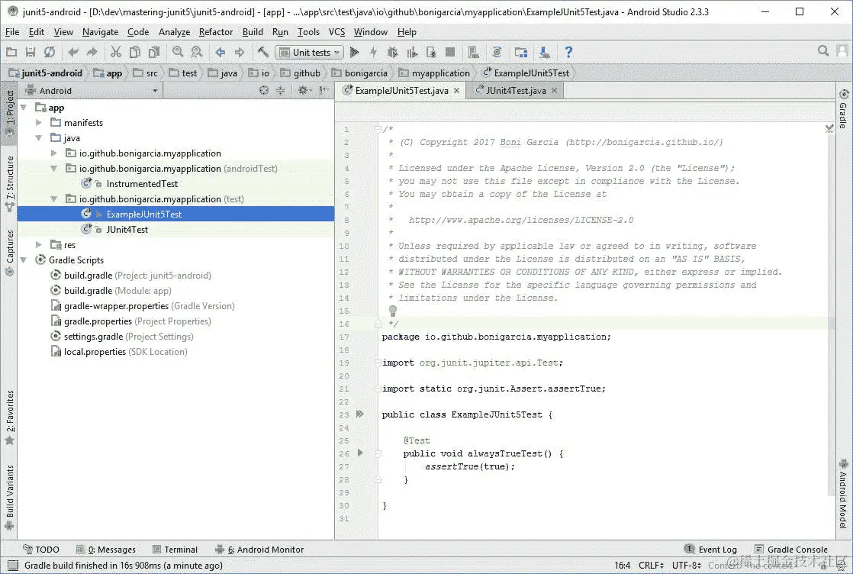The image size is (853, 574).
Task: Click the Apply Changes lightning icon
Action: pyautogui.click(x=373, y=52)
